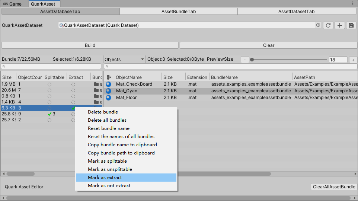Select the Mat_CheckBoard object row
358x201 pixels.
click(231, 84)
